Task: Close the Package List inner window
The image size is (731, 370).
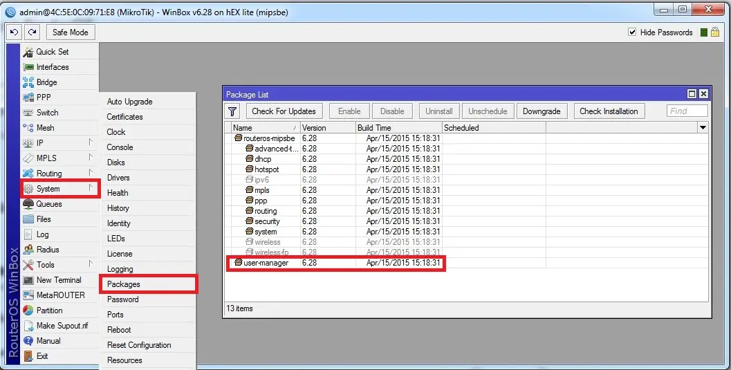Action: point(703,94)
